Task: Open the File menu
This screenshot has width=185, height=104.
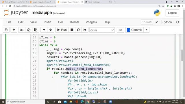Action: (x=9, y=22)
